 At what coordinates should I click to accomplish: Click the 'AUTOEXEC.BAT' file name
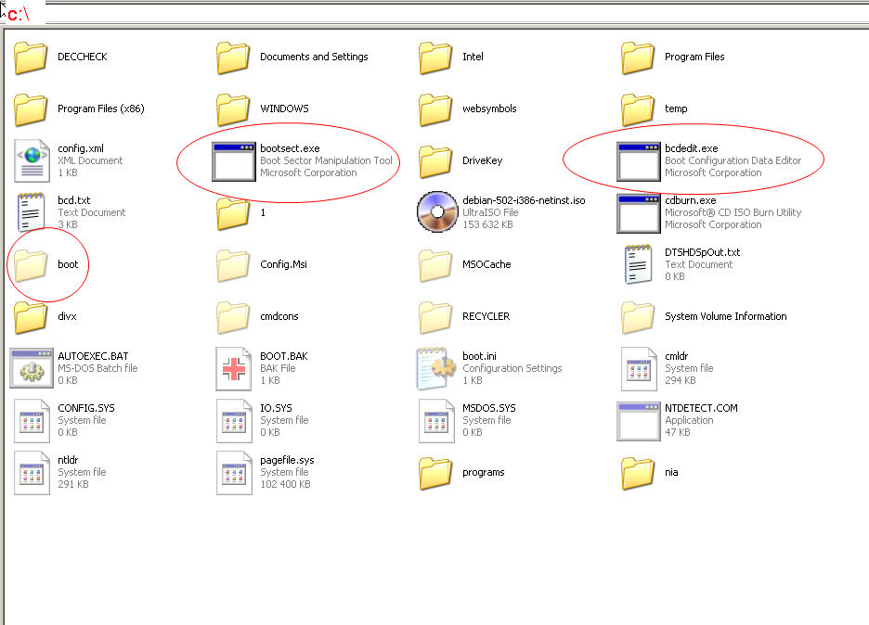click(93, 356)
